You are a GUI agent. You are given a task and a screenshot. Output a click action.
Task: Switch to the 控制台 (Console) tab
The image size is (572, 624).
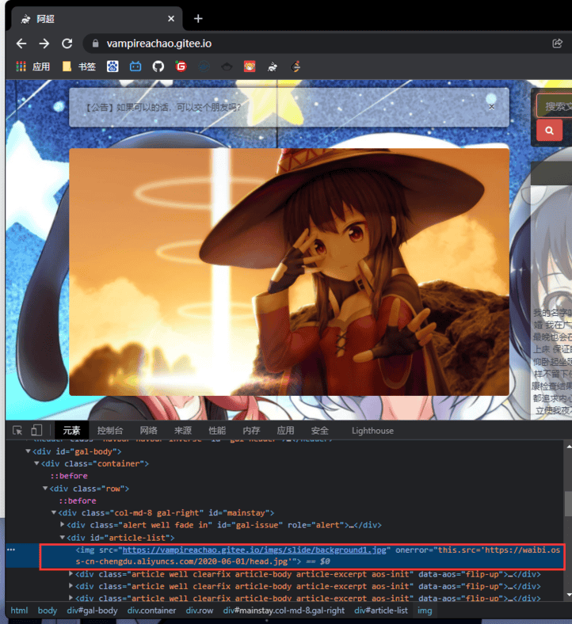[x=110, y=430]
